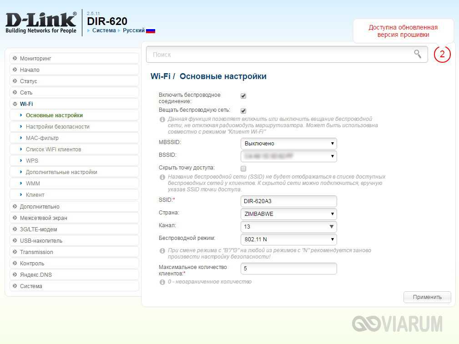Viewport: 459px width, 344px height.
Task: Select Настройки безопасности submenu
Action: pos(74,127)
